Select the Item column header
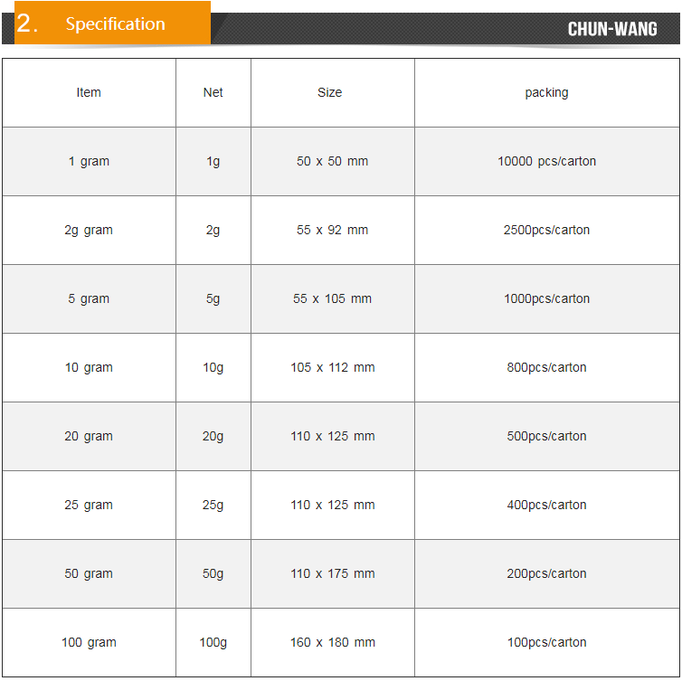682x681 pixels. coord(89,92)
